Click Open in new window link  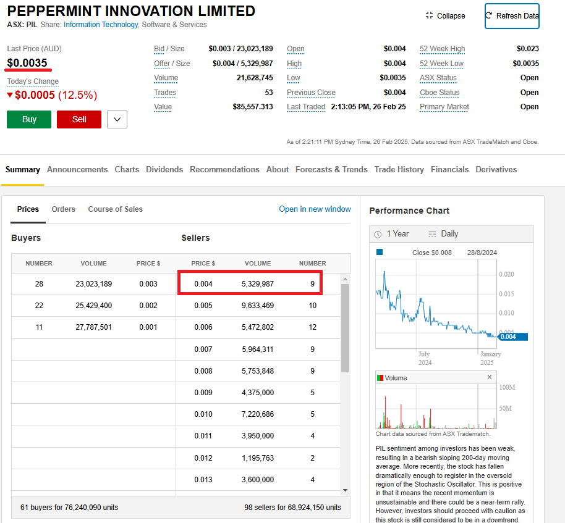click(x=315, y=209)
